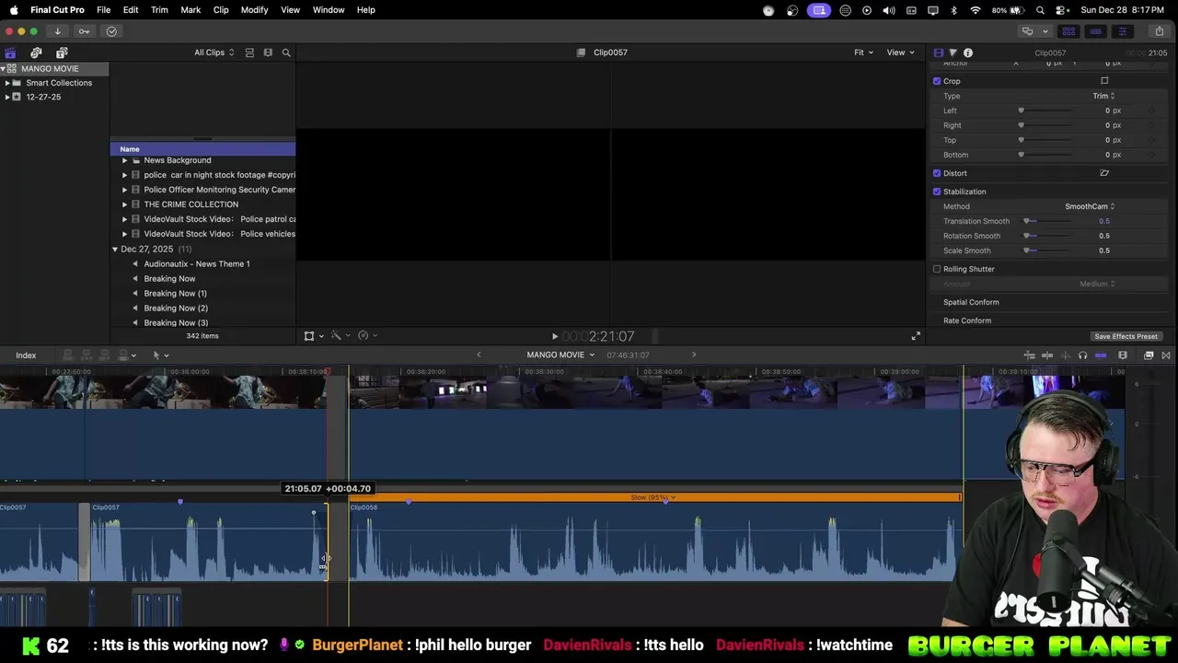Expand the Smart Collections folder
1178x663 pixels.
click(7, 83)
